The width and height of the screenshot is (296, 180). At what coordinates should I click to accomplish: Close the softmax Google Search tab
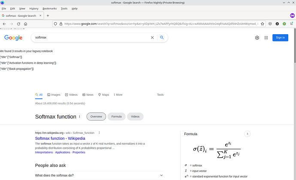(40, 16)
